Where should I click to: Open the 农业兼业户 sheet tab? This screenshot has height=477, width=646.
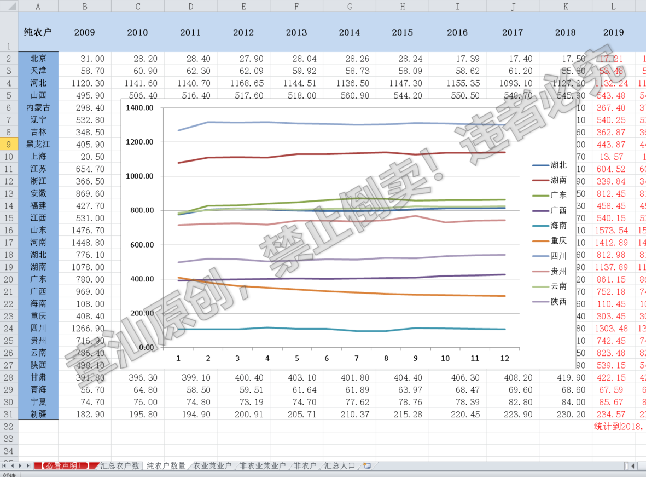(212, 466)
